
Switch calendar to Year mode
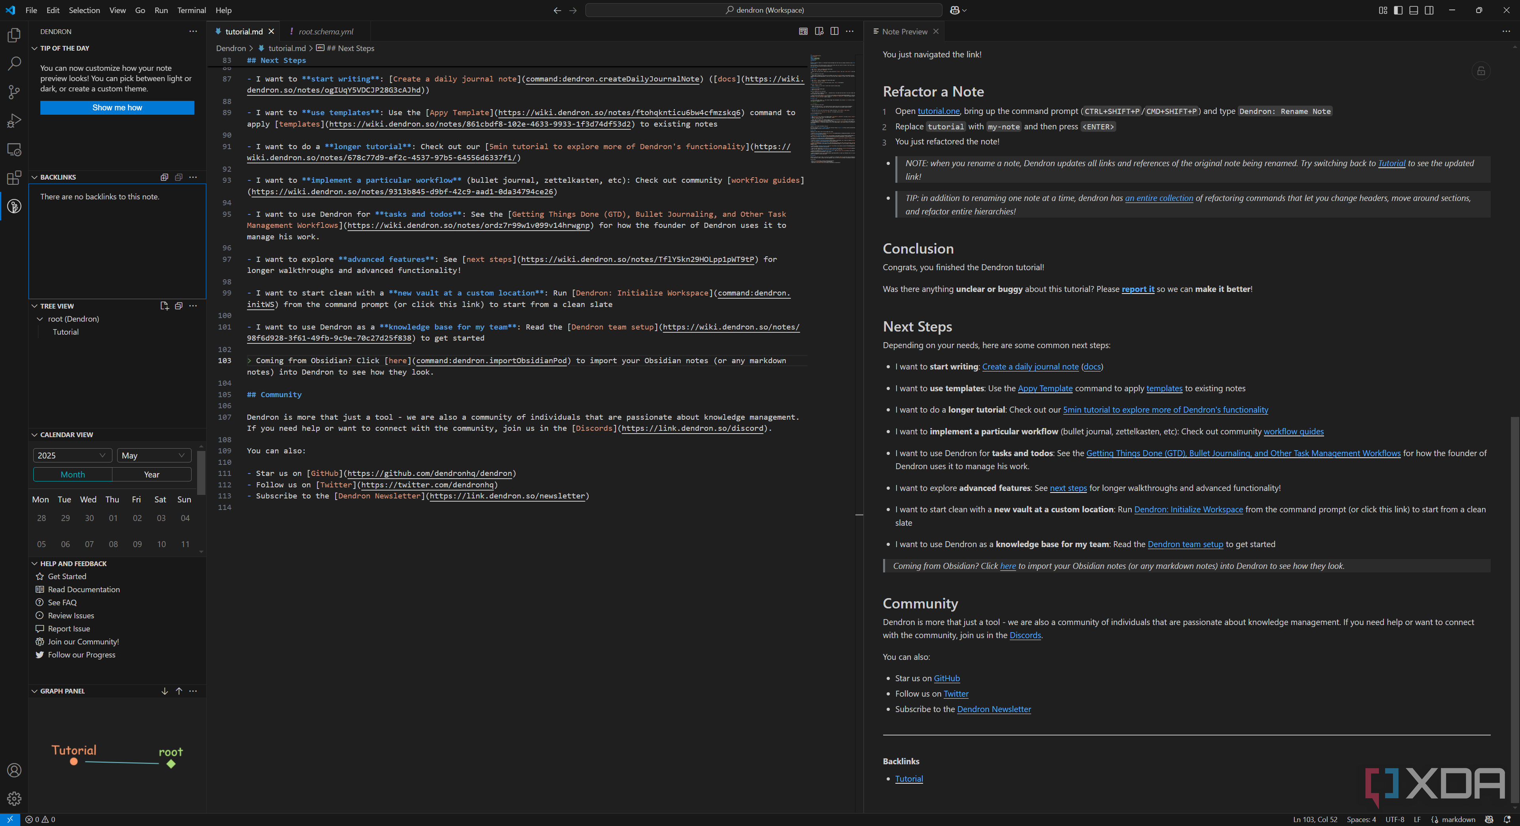(152, 475)
